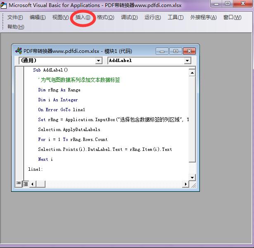This screenshot has width=254, height=248.
Task: Click the 'line1:' label line
Action: click(x=36, y=169)
